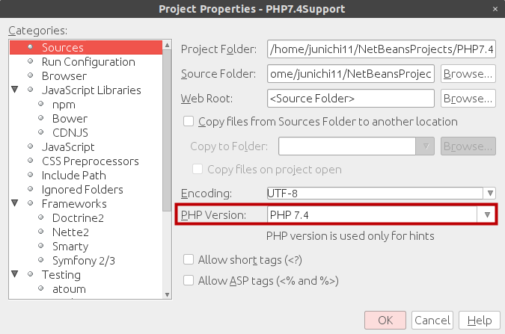This screenshot has width=505, height=334.
Task: Toggle Allow short tags checkbox
Action: (x=189, y=260)
